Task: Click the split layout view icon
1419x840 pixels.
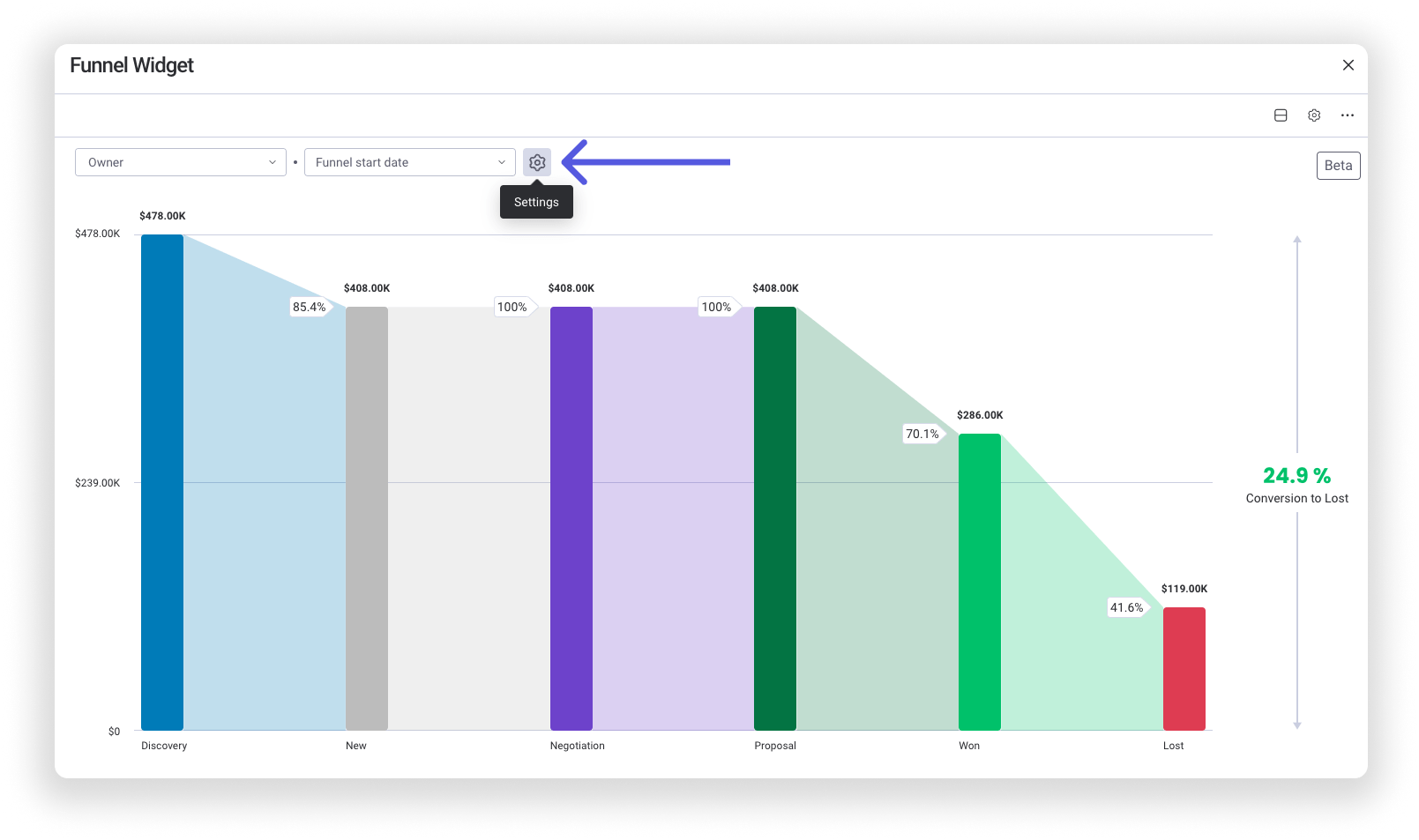Action: click(x=1281, y=115)
